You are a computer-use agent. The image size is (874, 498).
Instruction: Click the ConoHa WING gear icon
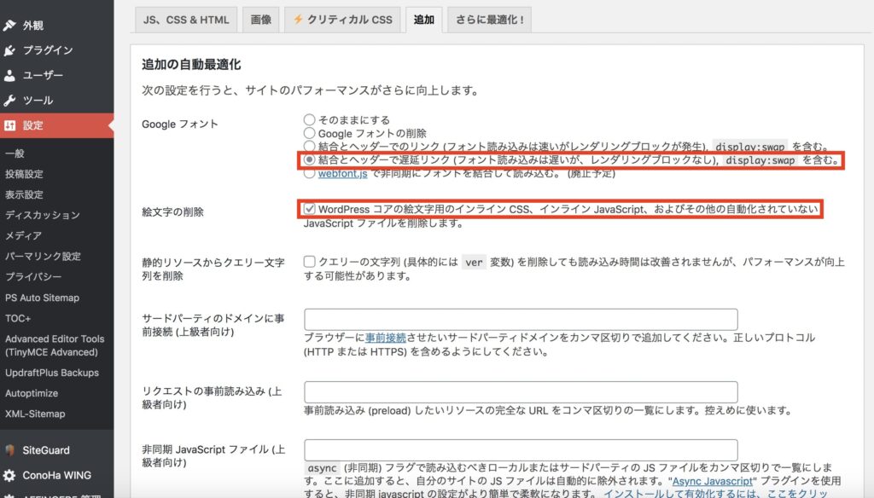coord(9,475)
